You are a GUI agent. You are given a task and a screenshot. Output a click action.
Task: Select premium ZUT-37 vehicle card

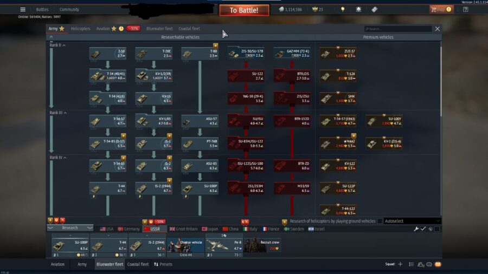(338, 54)
